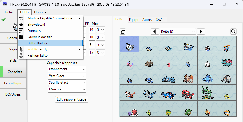The image size is (243, 122).
Task: Switch to the SAV tab
Action: click(x=159, y=20)
